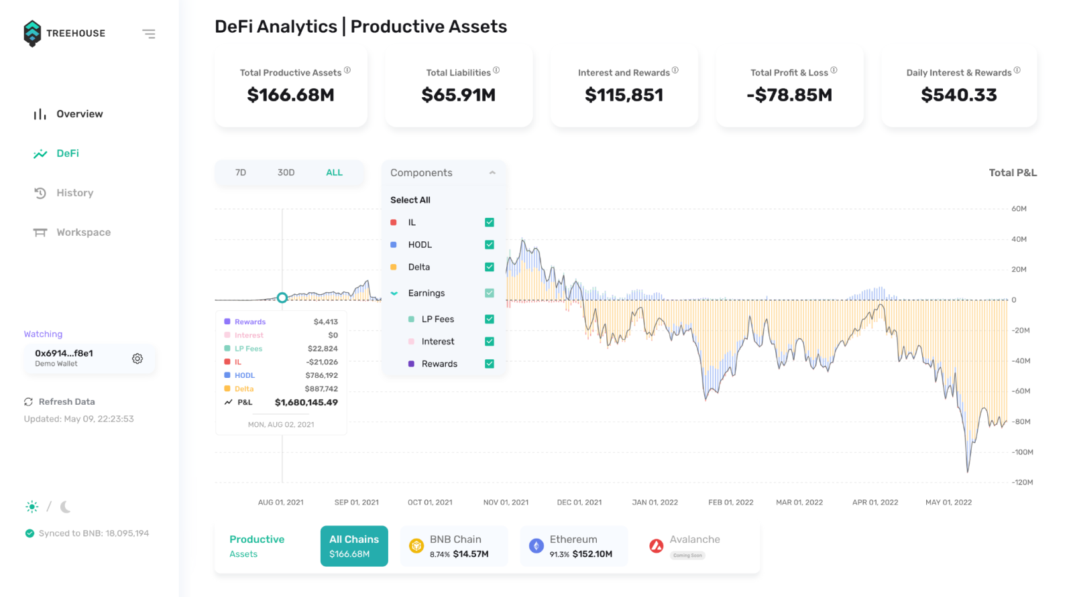
Task: Click Select All components
Action: pyautogui.click(x=410, y=200)
